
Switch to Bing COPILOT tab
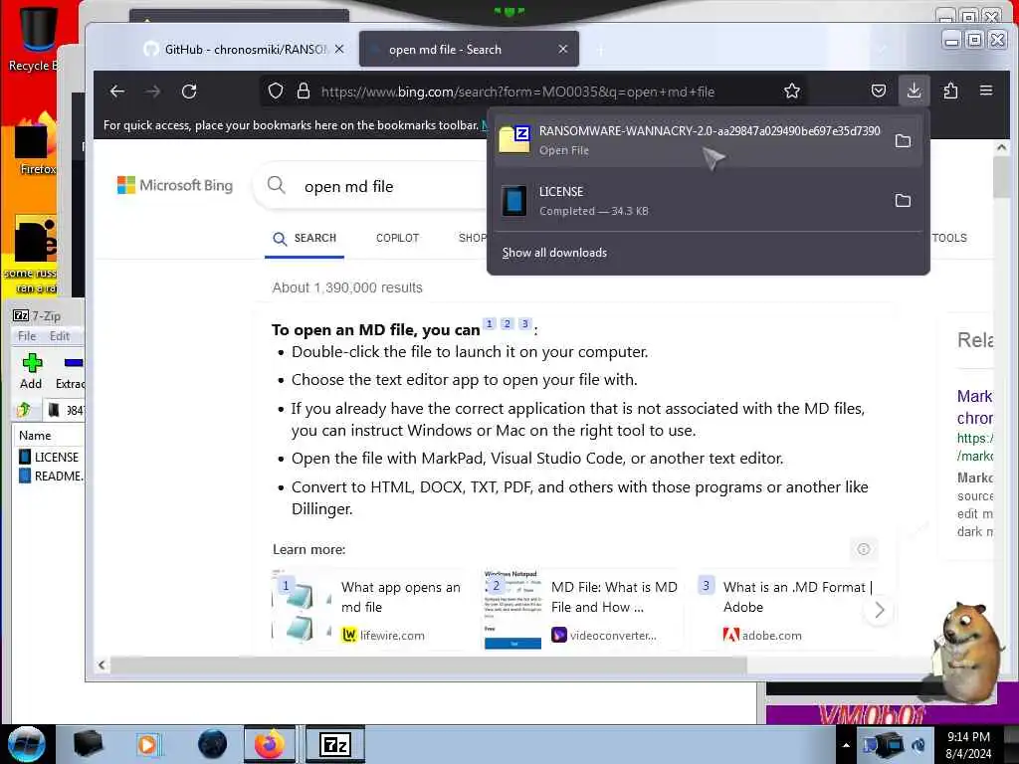pyautogui.click(x=398, y=238)
